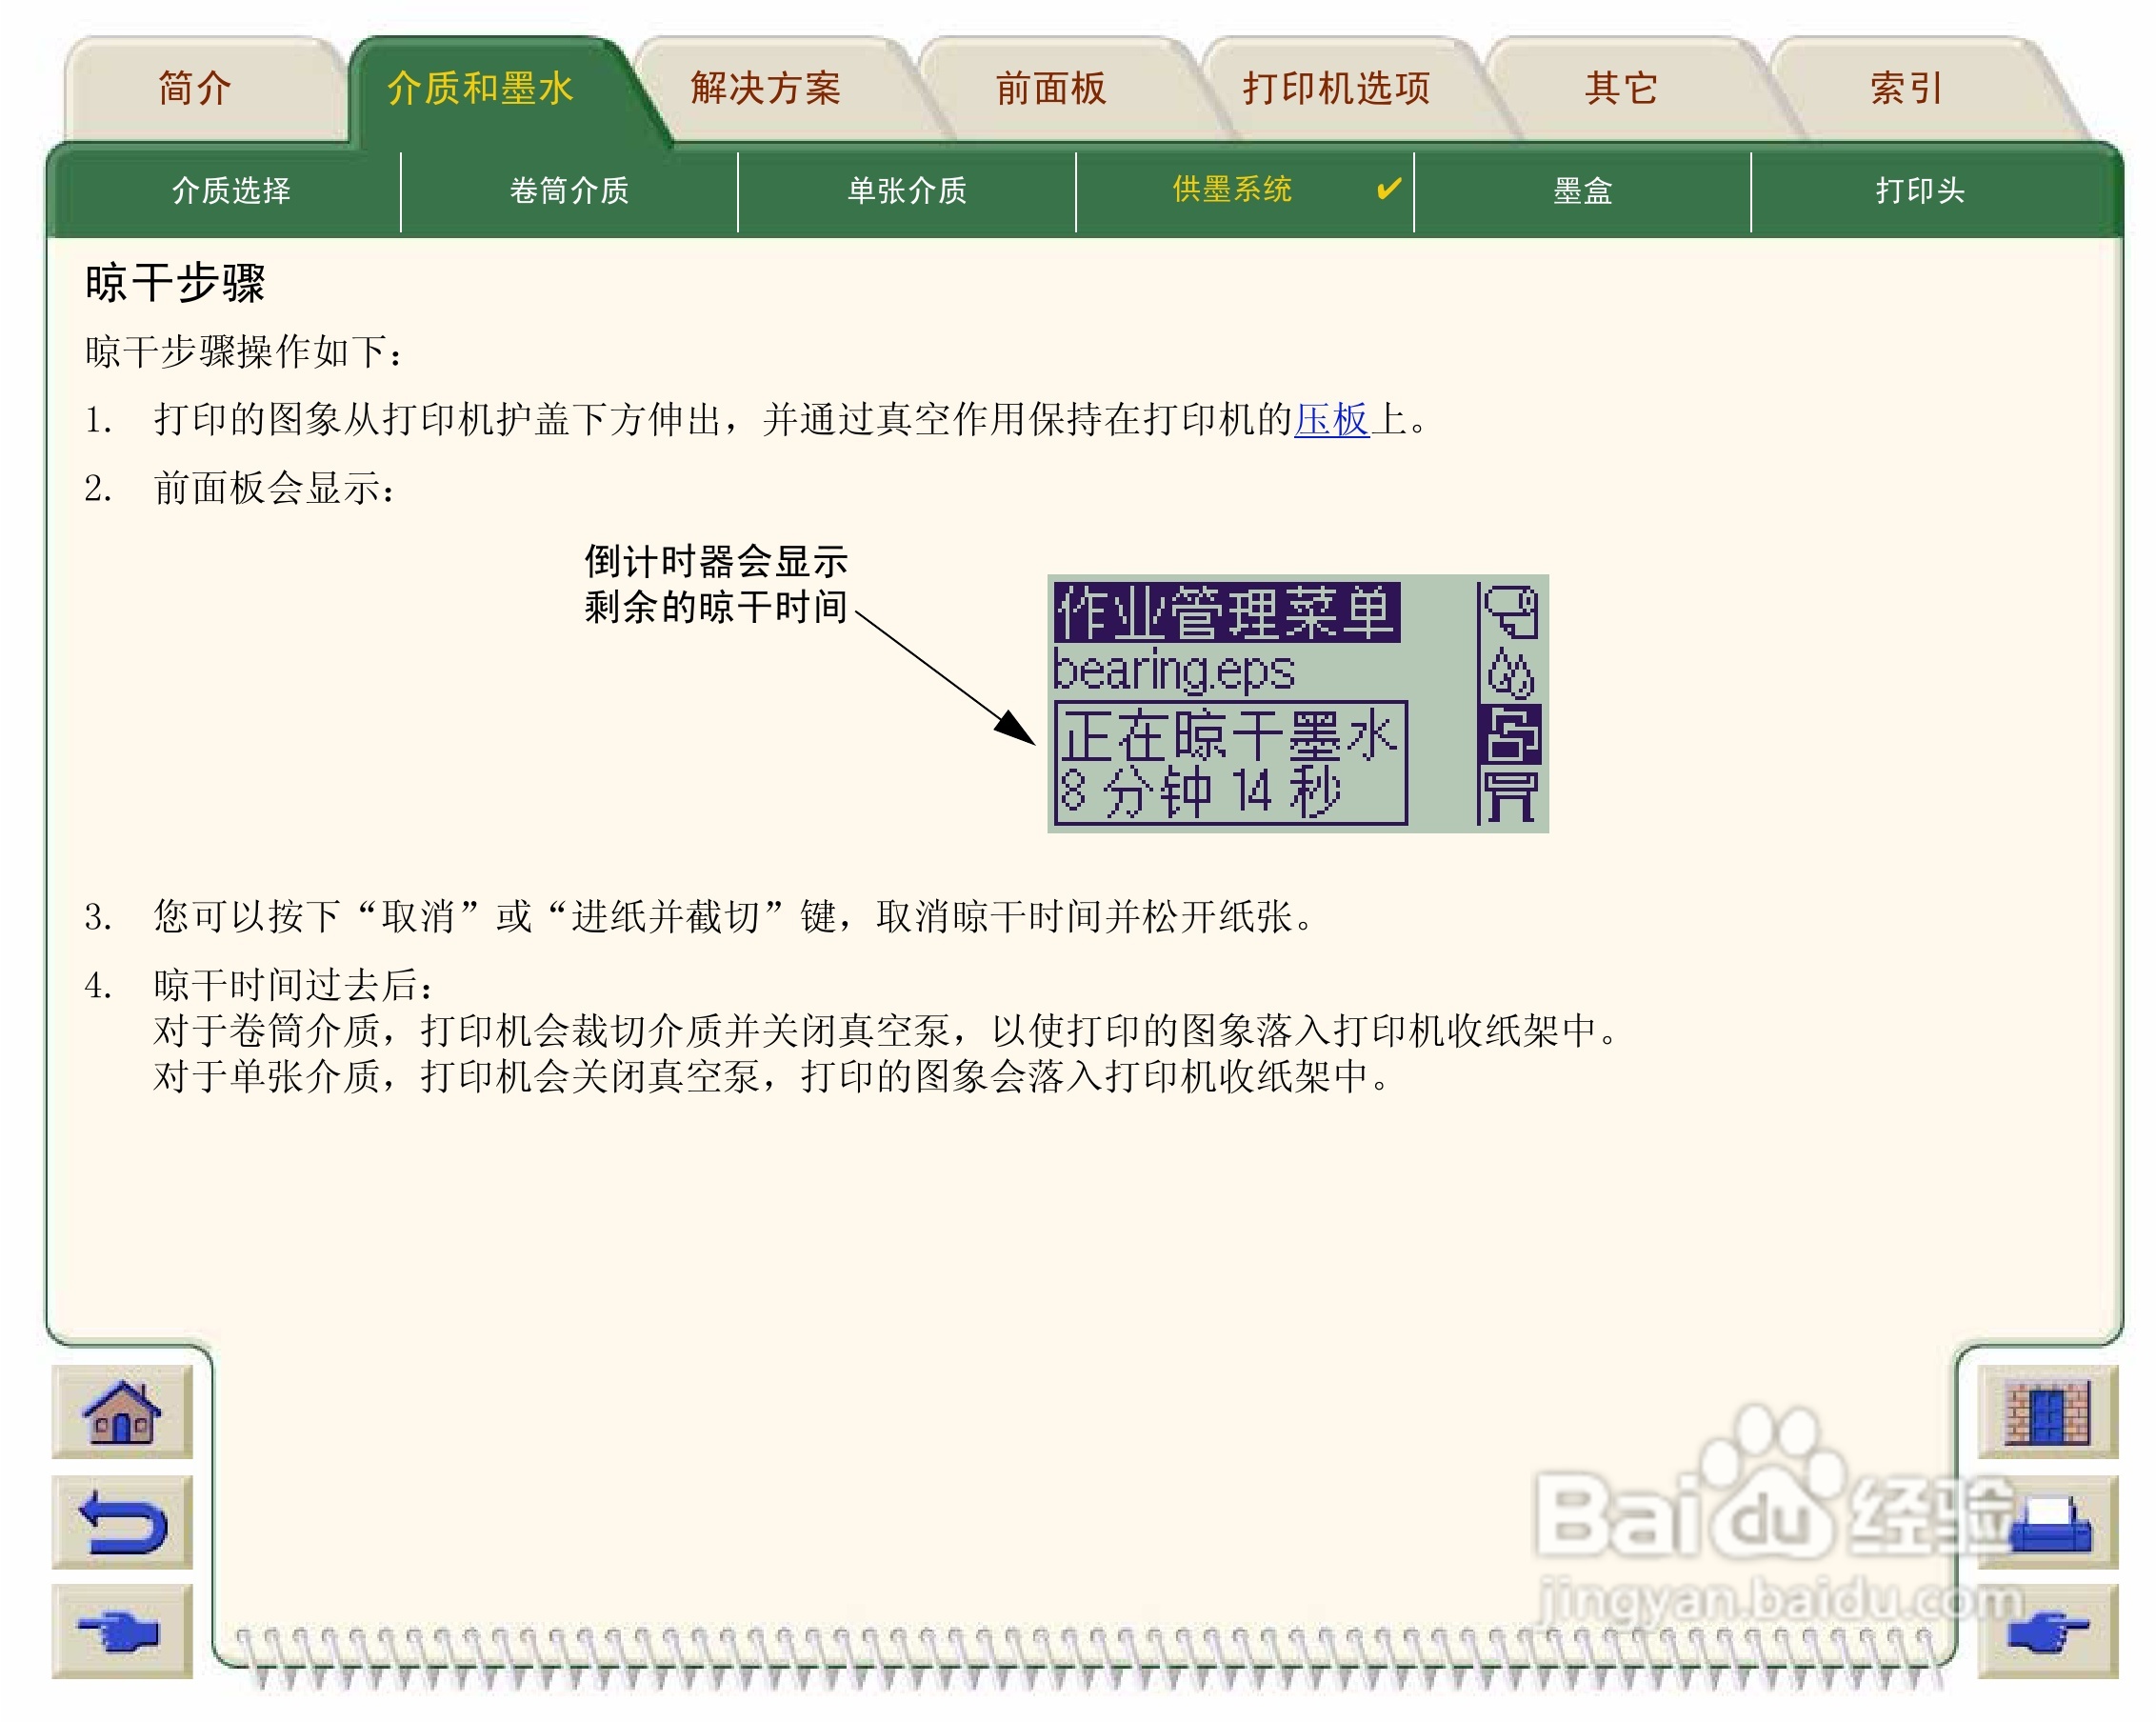Switch to the 解决方案 tab
2156x1722 pixels.
(x=765, y=89)
